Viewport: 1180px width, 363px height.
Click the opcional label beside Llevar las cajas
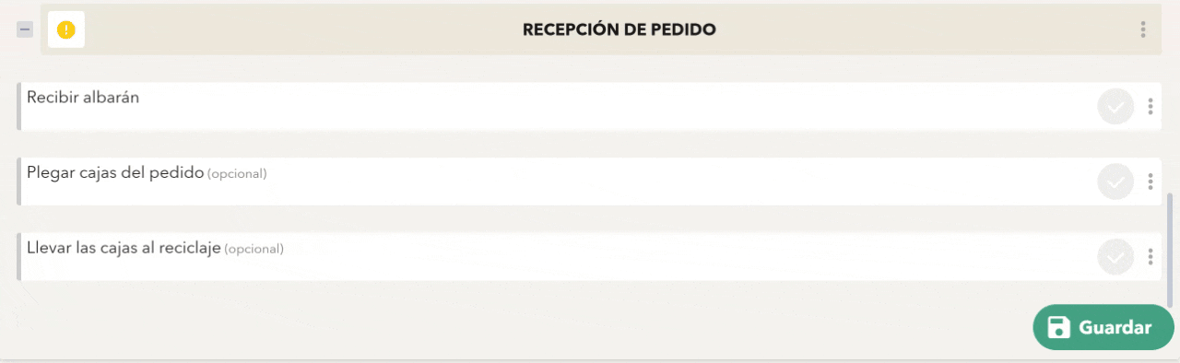coord(254,249)
